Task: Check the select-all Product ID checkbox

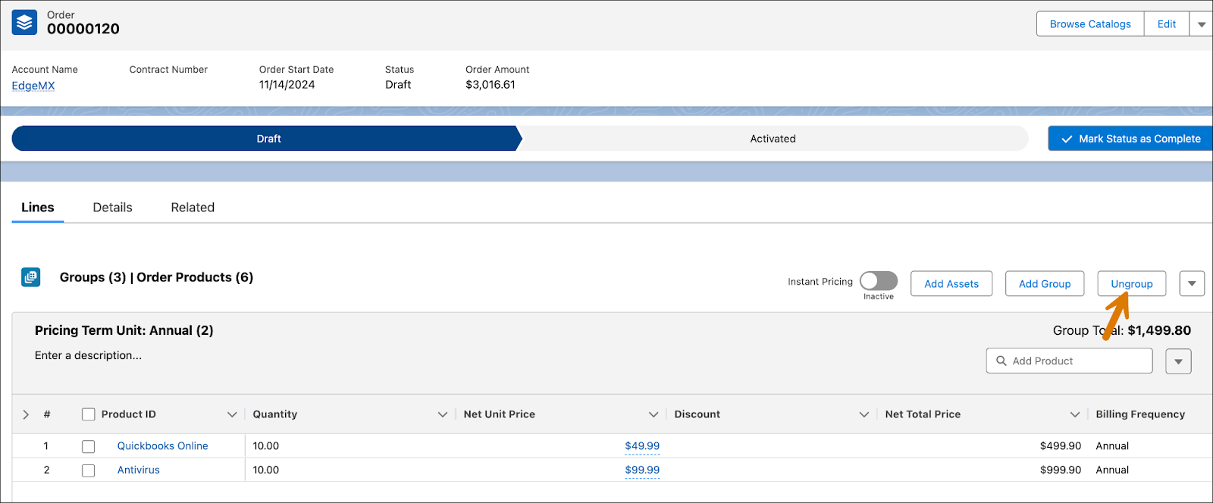Action: pos(89,414)
